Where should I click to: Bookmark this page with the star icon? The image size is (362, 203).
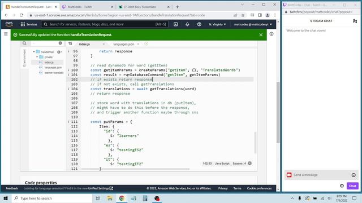click(x=243, y=15)
